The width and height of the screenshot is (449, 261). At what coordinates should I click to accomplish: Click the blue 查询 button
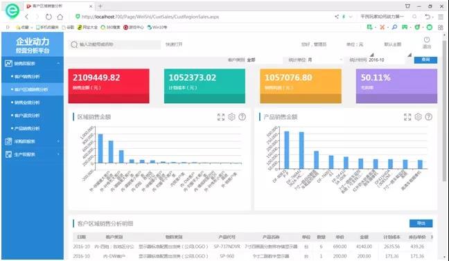coord(425,60)
